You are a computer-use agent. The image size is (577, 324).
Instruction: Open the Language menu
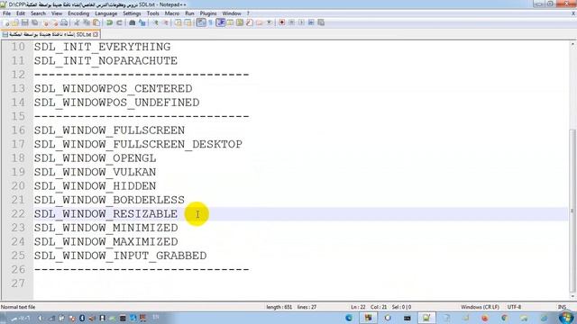[106, 13]
